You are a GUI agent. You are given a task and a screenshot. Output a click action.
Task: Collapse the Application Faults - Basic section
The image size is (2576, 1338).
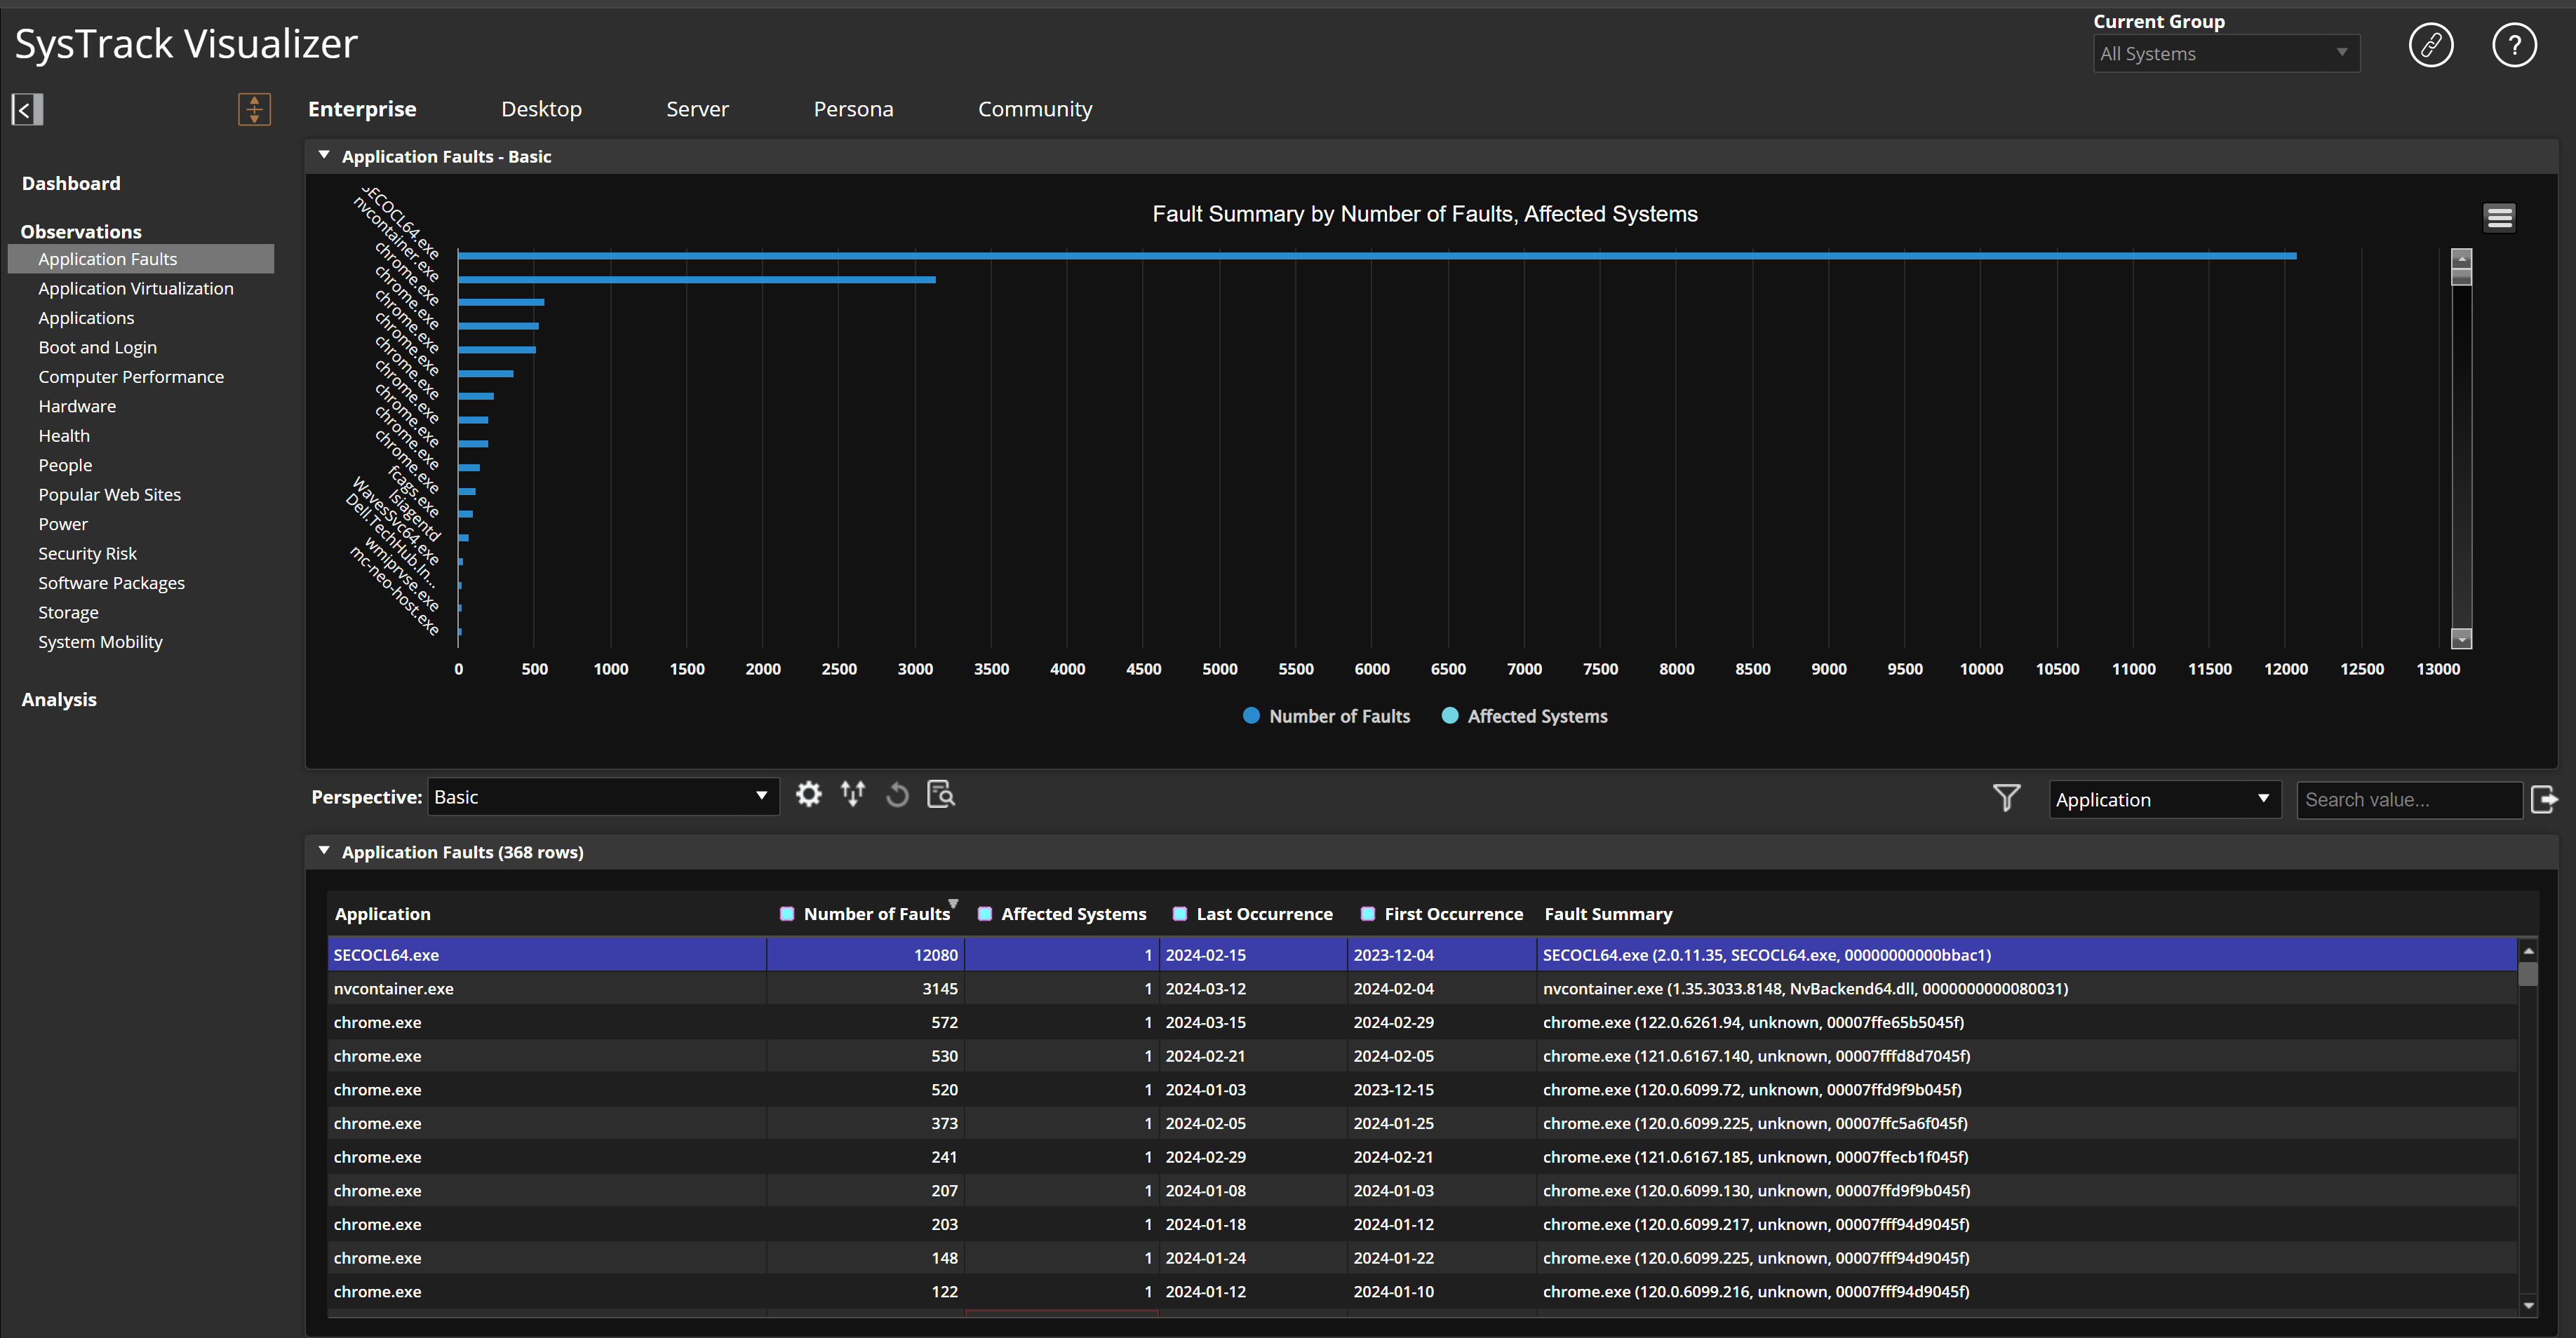324,155
